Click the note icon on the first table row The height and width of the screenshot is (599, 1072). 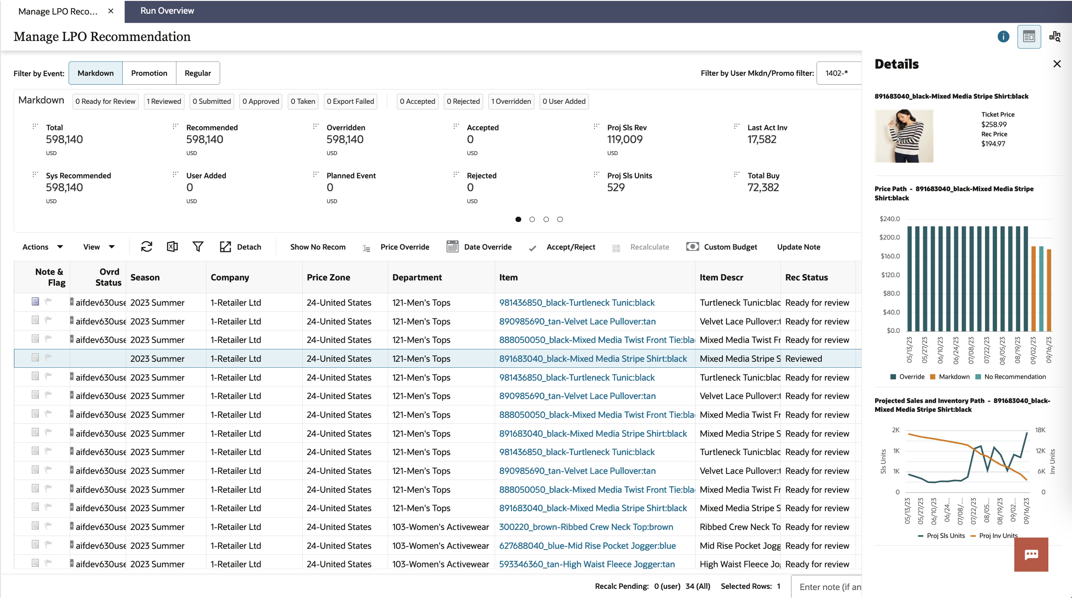35,302
